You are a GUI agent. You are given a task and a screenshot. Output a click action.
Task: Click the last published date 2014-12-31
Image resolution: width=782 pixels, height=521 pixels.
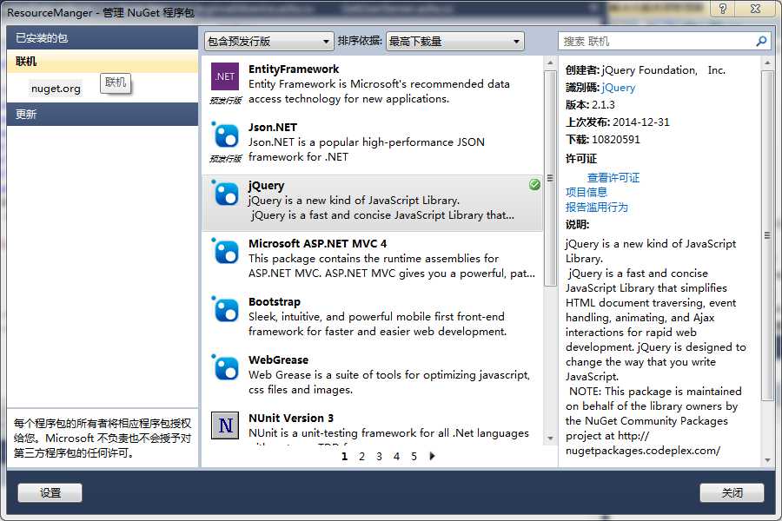[641, 122]
